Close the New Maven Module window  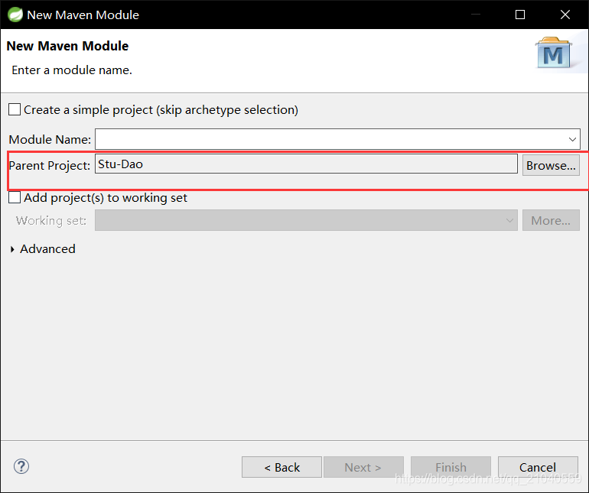click(x=565, y=15)
